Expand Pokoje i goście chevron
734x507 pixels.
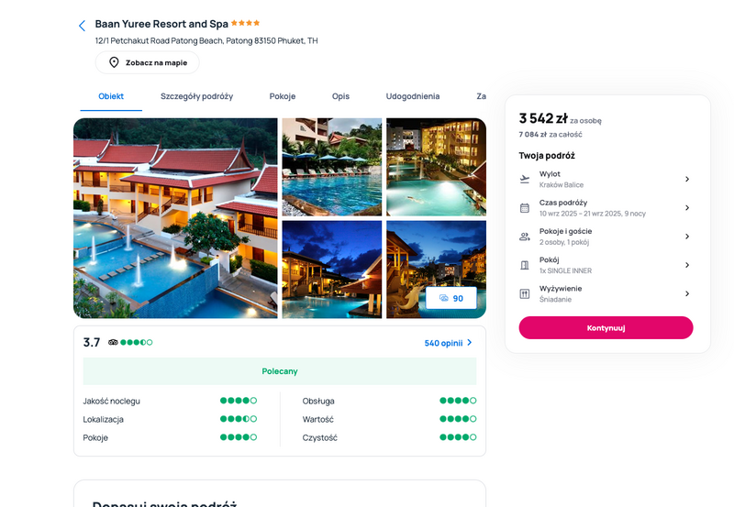point(686,237)
